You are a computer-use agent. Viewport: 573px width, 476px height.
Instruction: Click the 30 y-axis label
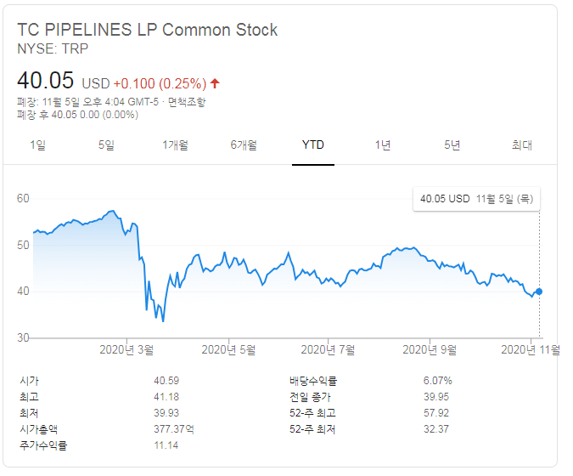click(x=23, y=337)
